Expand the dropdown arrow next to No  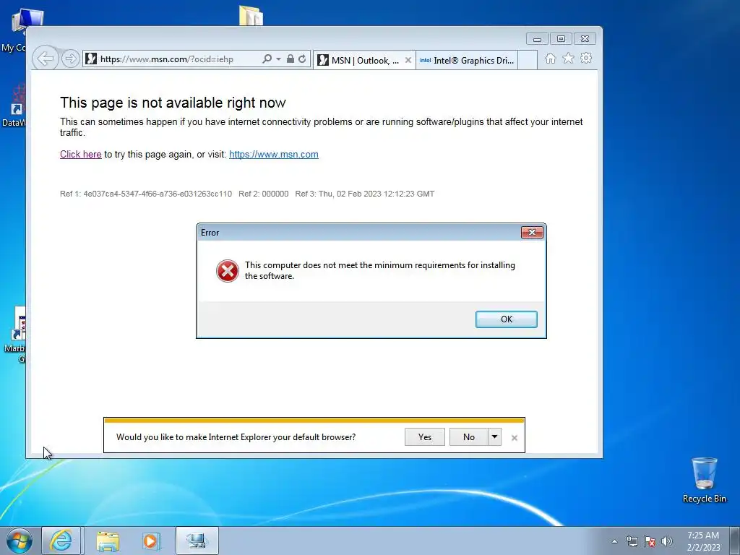click(x=494, y=437)
